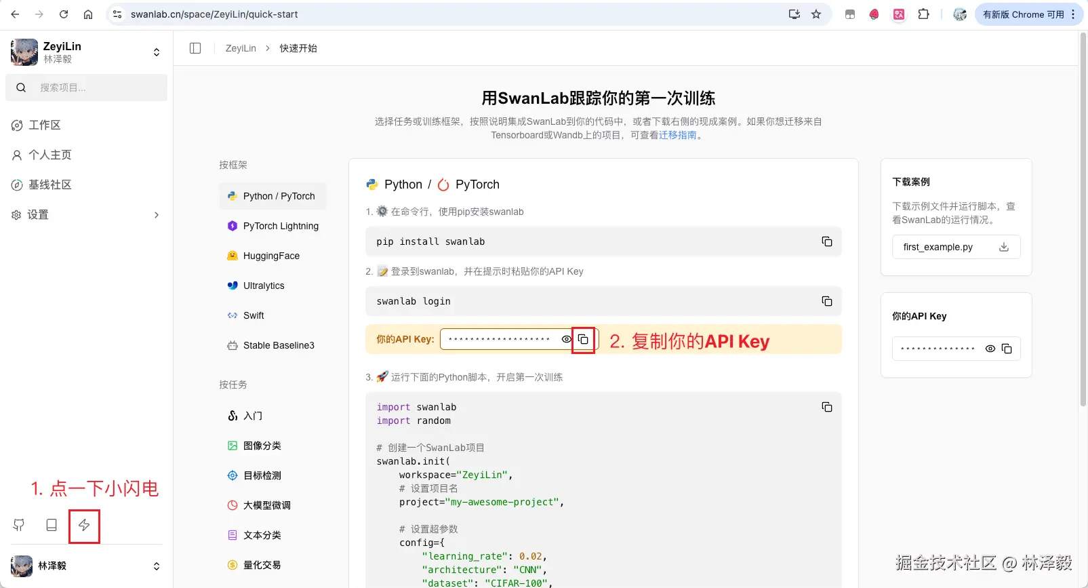Select the Swift framework
The width and height of the screenshot is (1088, 588).
click(273, 315)
